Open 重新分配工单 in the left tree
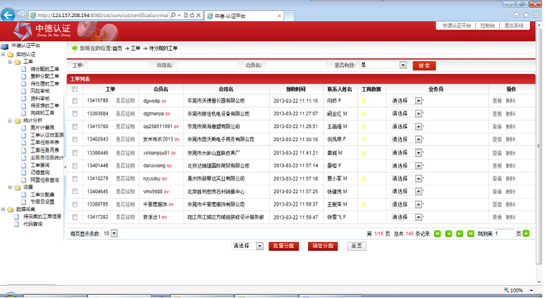This screenshot has height=298, width=545. (x=45, y=76)
